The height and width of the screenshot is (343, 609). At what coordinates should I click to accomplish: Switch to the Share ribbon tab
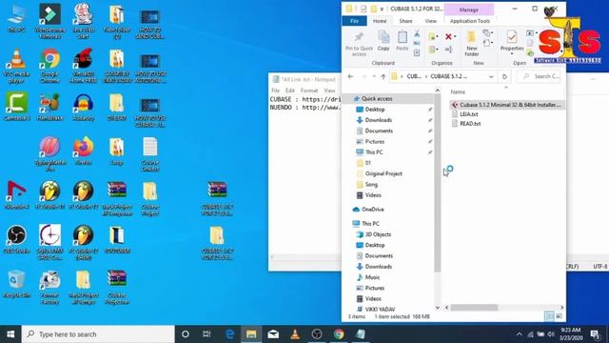pos(405,21)
